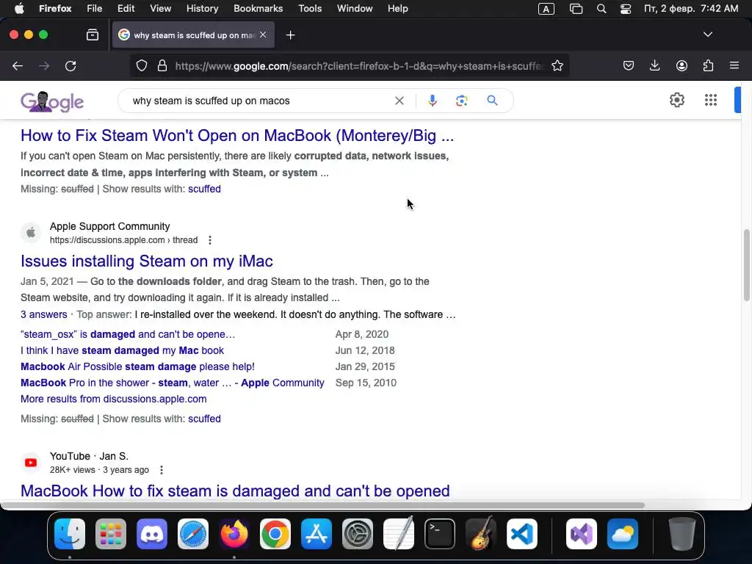The width and height of the screenshot is (752, 564).
Task: Click the Apple Support Community site favicon
Action: [31, 233]
